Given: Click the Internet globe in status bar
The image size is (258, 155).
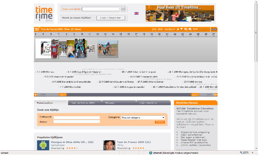Looking at the screenshot, I should click(150, 153).
